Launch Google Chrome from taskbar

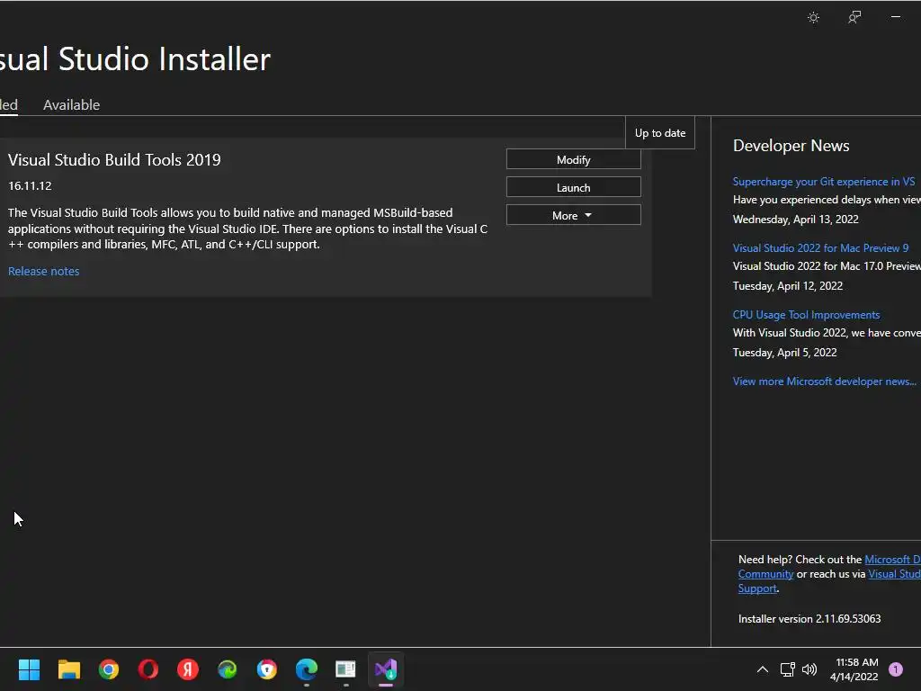click(x=109, y=669)
